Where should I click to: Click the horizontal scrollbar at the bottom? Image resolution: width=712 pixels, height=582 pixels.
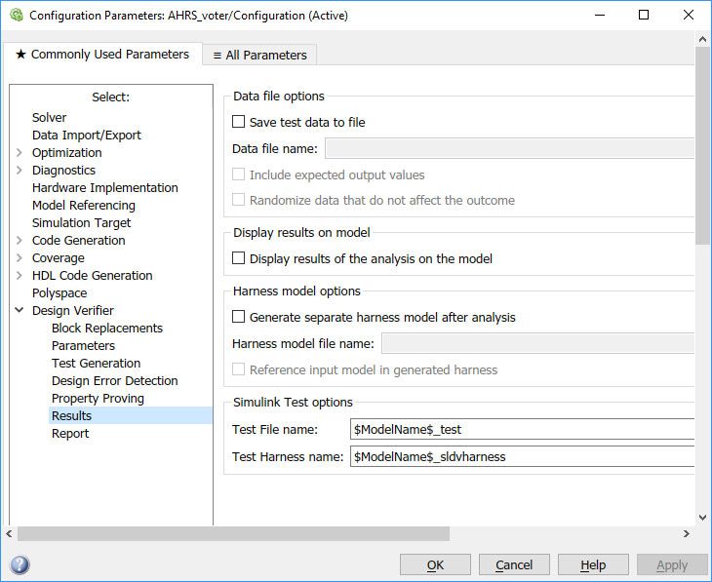(x=234, y=534)
